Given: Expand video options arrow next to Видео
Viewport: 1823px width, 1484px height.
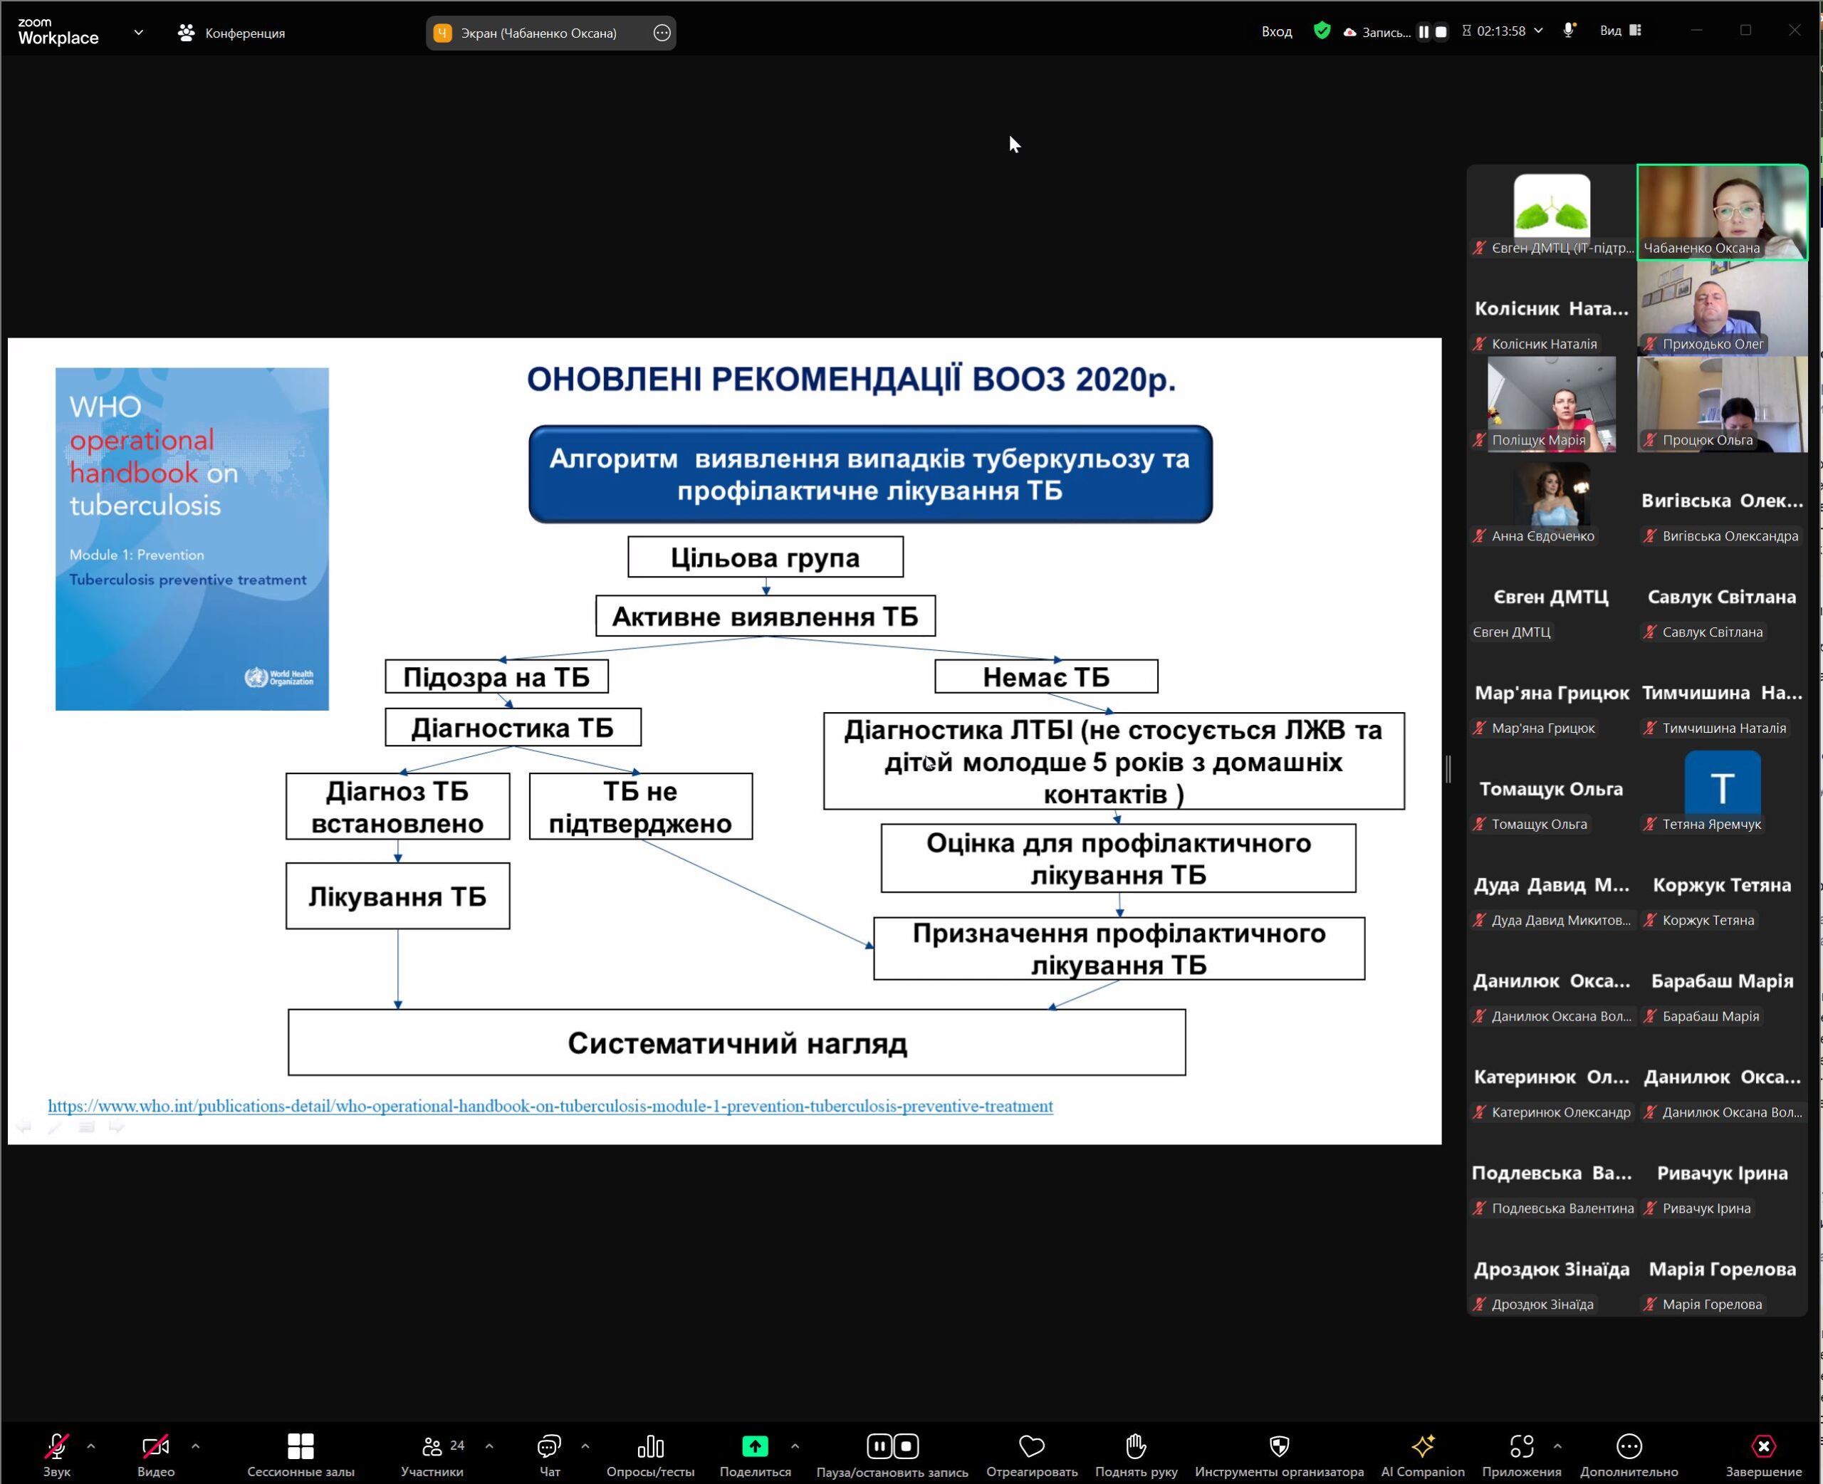Looking at the screenshot, I should click(195, 1446).
